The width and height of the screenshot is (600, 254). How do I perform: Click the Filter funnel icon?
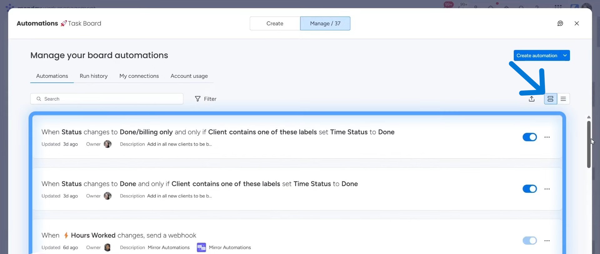(x=197, y=99)
